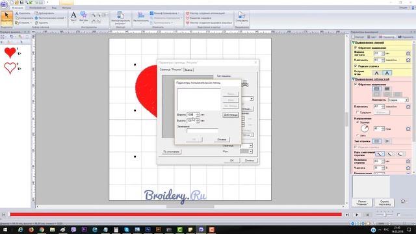Switch to the View ribbon tab
This screenshot has height=234, width=416.
54,8
